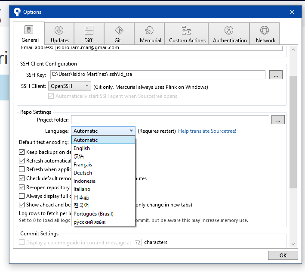Click the Mercurial swirl icon
The image size is (305, 272).
pos(149,30)
